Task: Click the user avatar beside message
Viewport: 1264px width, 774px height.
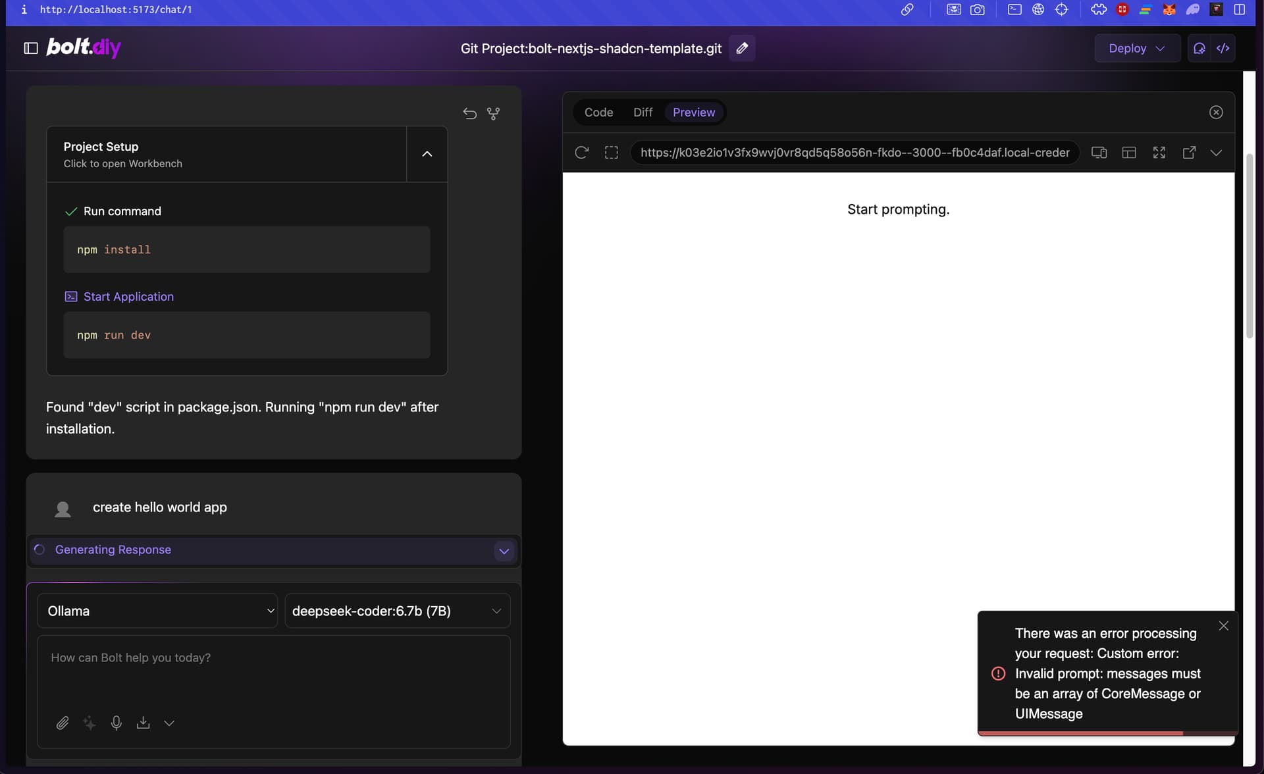Action: [x=63, y=509]
